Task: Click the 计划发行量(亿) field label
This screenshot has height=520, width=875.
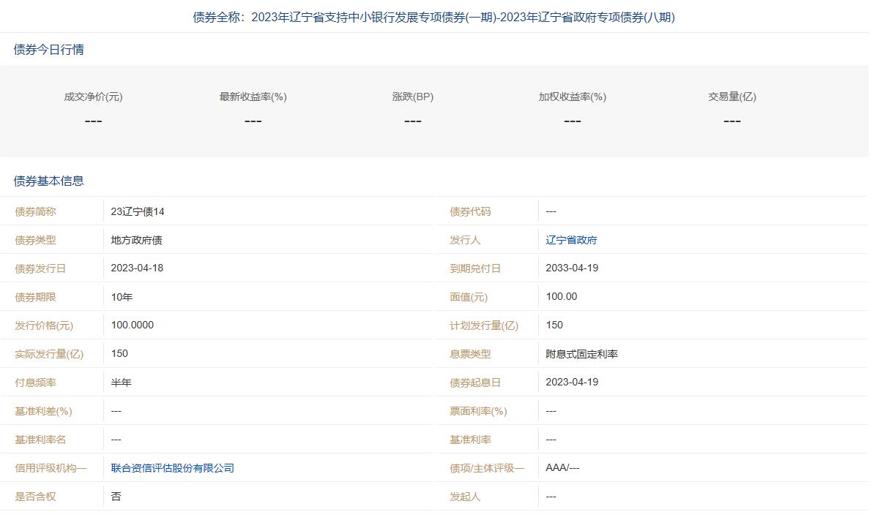Action: tap(484, 325)
